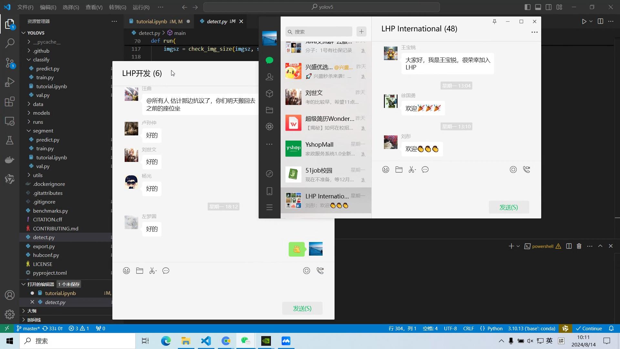Expand the 大纲 outline section

[23, 311]
